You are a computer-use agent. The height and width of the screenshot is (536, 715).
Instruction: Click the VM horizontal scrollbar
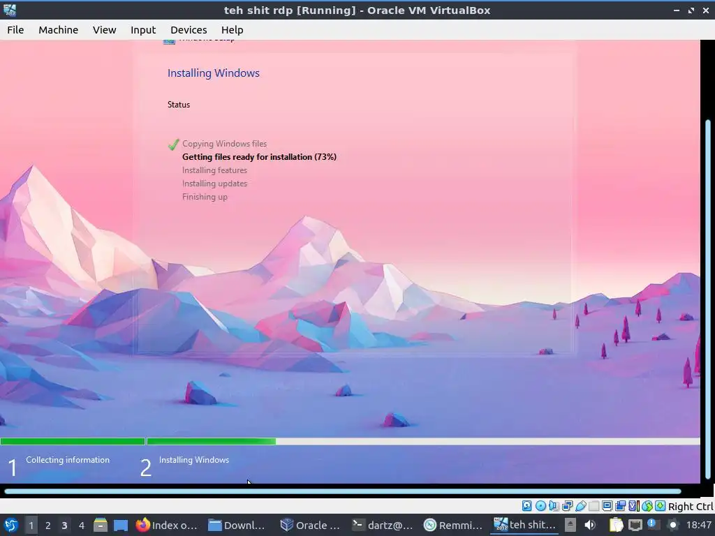(343, 491)
